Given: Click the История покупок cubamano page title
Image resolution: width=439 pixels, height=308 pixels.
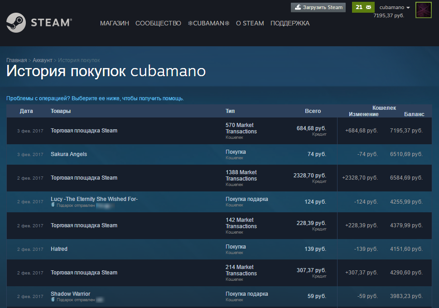Looking at the screenshot, I should pos(106,71).
